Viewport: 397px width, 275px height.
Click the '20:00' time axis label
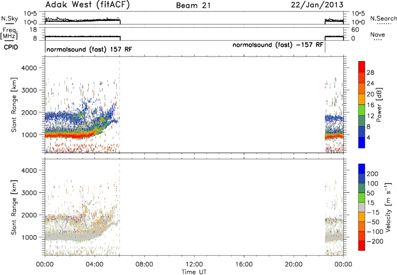[293, 265]
